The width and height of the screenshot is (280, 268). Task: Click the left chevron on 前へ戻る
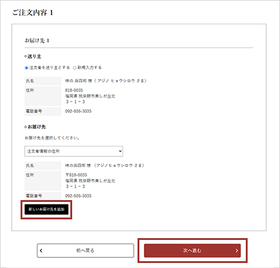click(x=41, y=251)
